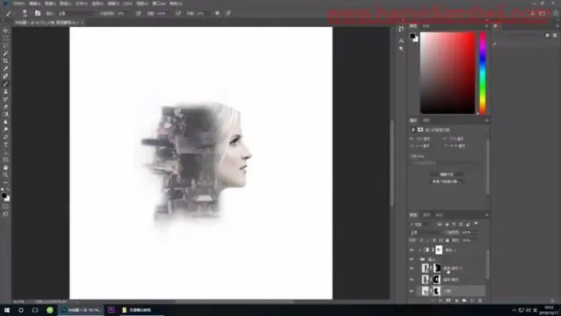
Task: Switch to the Swatches tab beside Color
Action: tap(426, 26)
